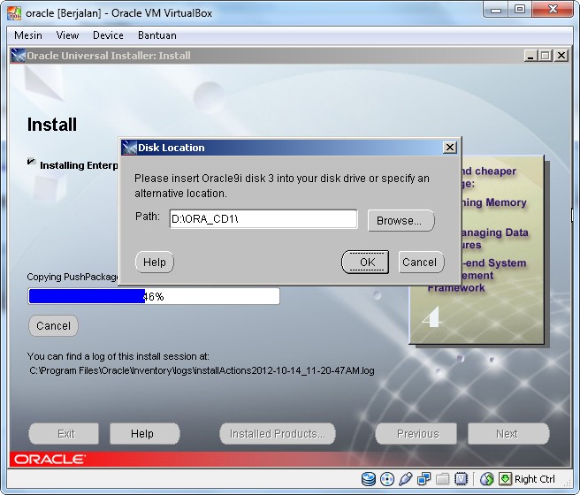Screen dimensions: 580x495
Task: Click Cancel in Disk Location dialog
Action: coord(421,263)
